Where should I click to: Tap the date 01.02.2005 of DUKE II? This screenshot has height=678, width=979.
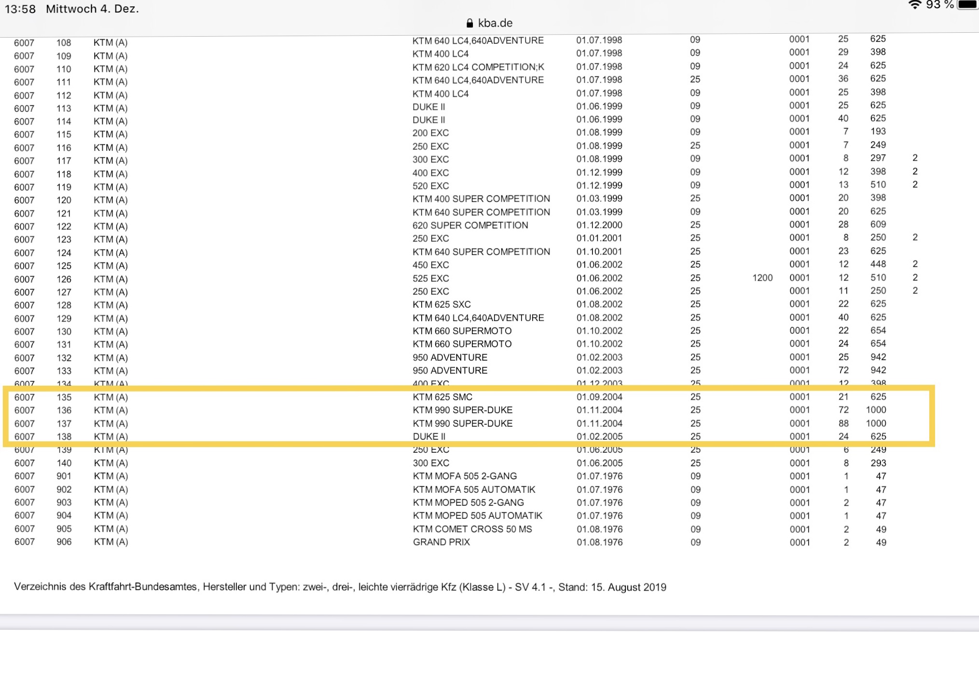coord(599,436)
